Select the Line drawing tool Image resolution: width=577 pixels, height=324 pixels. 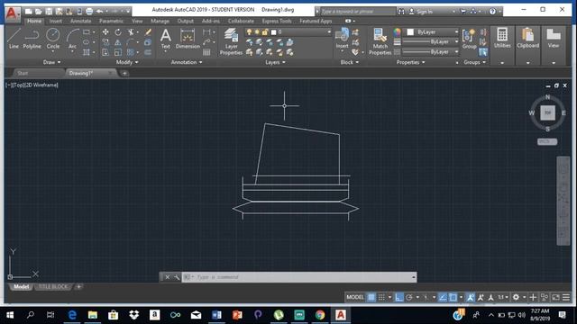14,39
